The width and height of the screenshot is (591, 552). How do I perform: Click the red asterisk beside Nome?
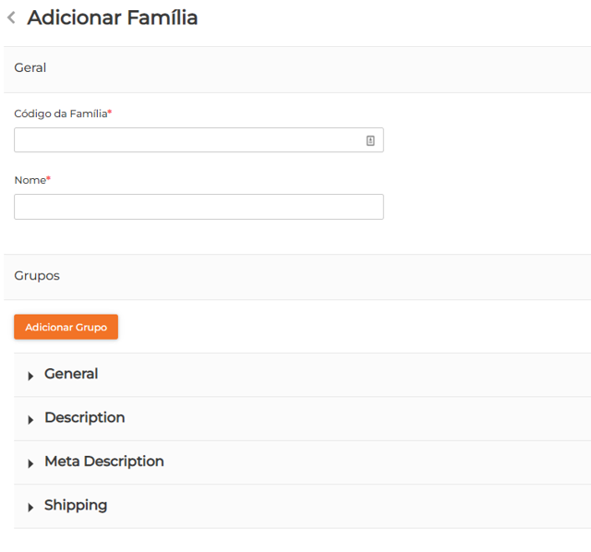tap(48, 179)
